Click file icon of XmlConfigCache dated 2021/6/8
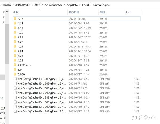Viewport: 160px width, 124px height. [x=15, y=88]
